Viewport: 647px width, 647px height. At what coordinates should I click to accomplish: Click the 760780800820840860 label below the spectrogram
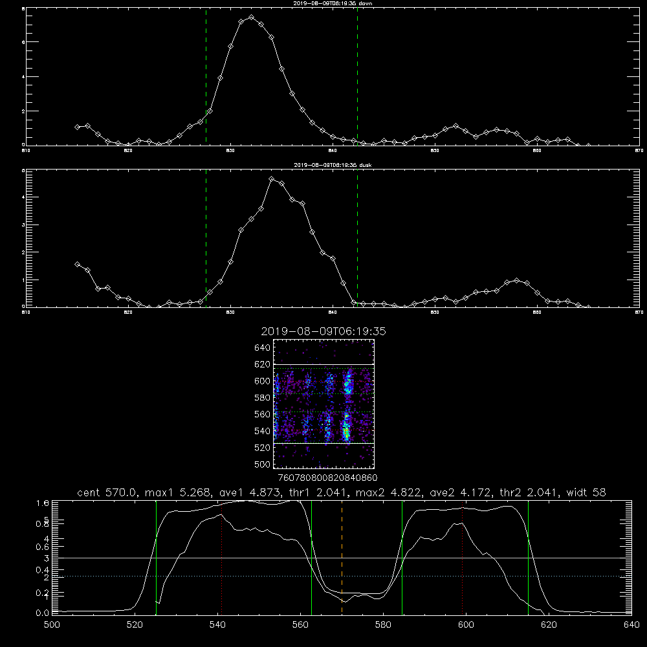pyautogui.click(x=328, y=477)
